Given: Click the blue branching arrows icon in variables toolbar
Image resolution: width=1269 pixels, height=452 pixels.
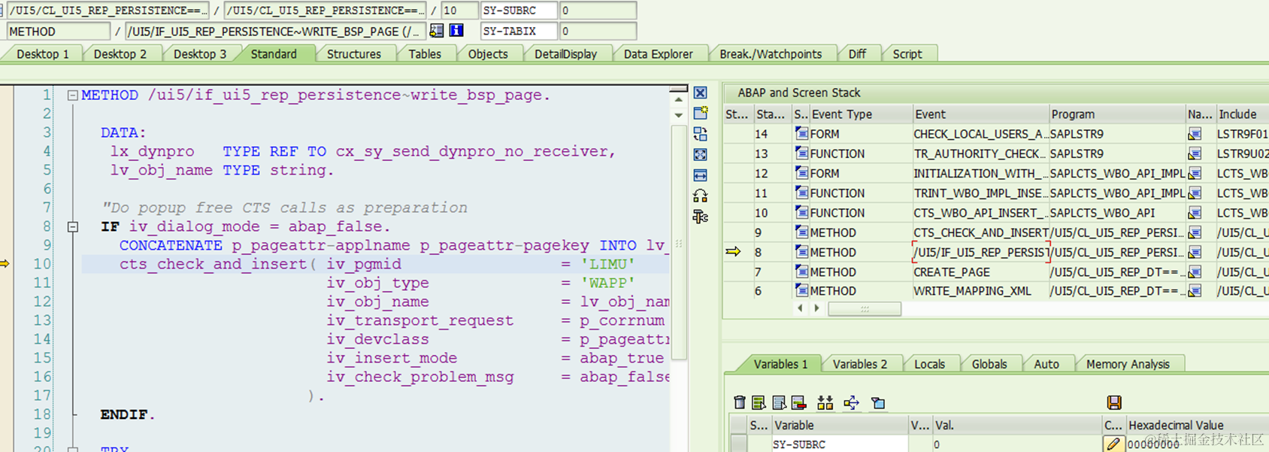Looking at the screenshot, I should [851, 402].
